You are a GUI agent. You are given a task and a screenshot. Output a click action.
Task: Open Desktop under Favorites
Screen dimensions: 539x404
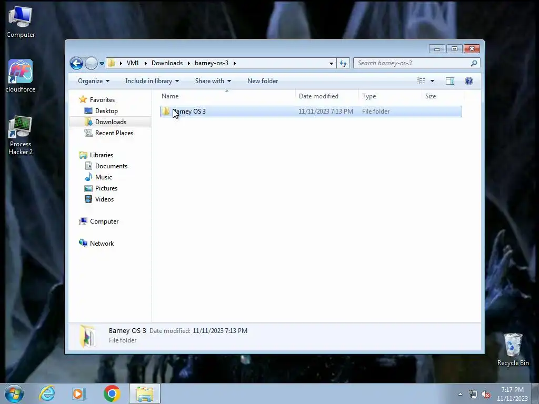pos(106,110)
